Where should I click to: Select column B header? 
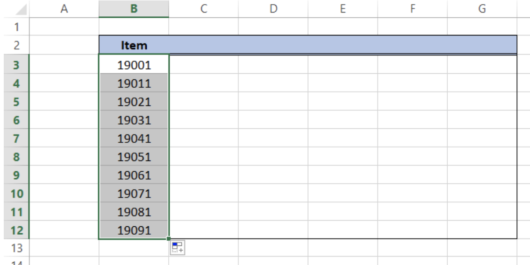pos(134,9)
